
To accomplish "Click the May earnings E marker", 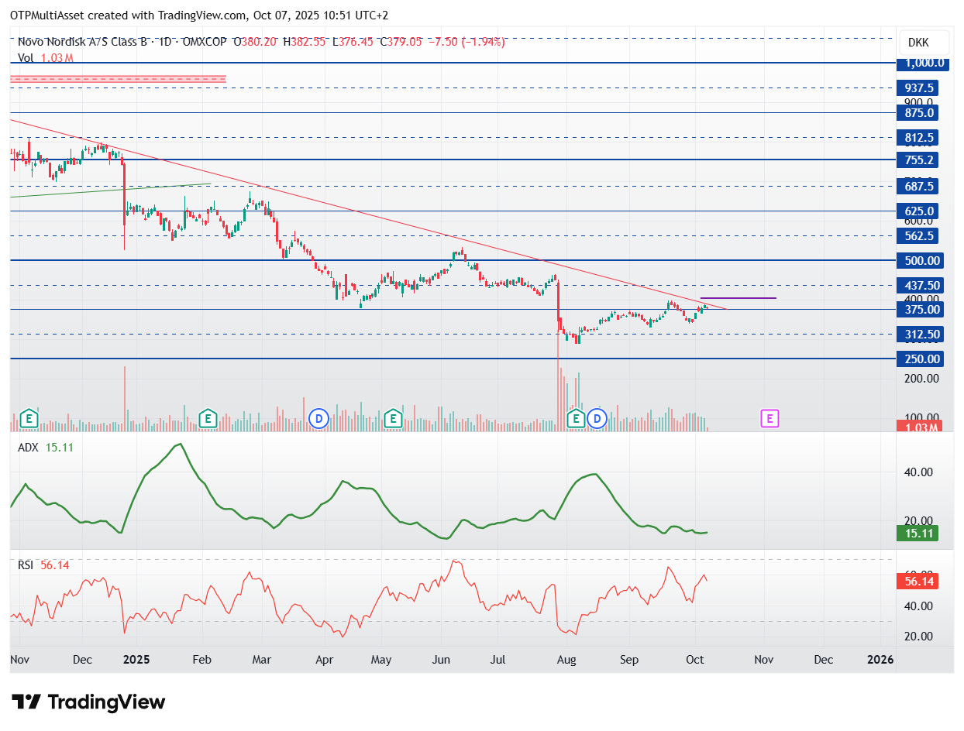I will tap(393, 419).
